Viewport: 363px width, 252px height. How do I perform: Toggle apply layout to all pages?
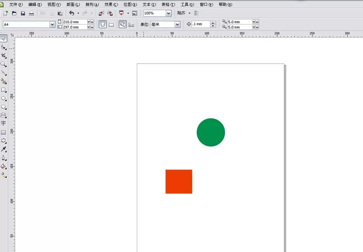click(x=123, y=24)
